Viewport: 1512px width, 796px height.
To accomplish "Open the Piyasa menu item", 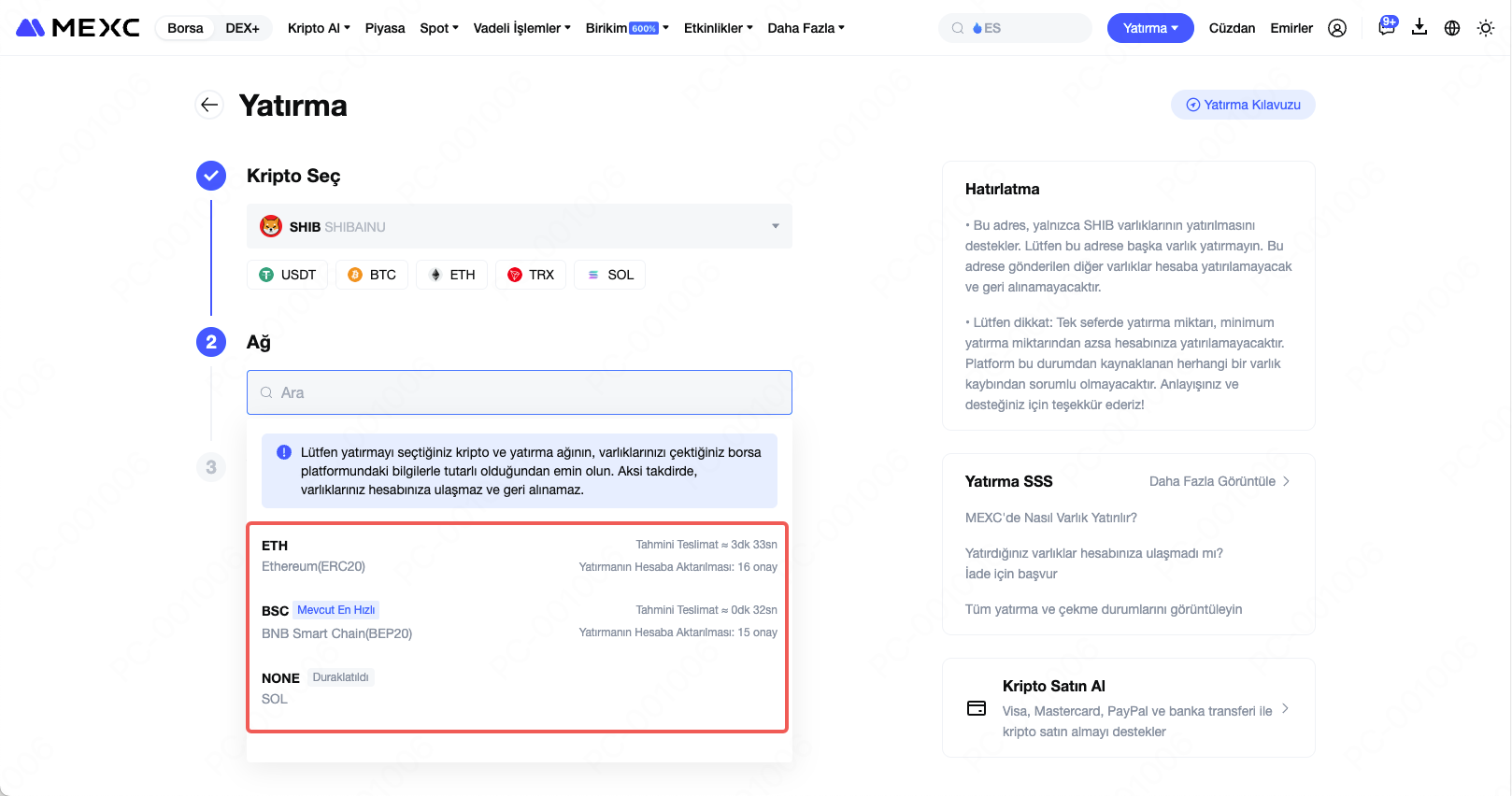I will [x=385, y=28].
